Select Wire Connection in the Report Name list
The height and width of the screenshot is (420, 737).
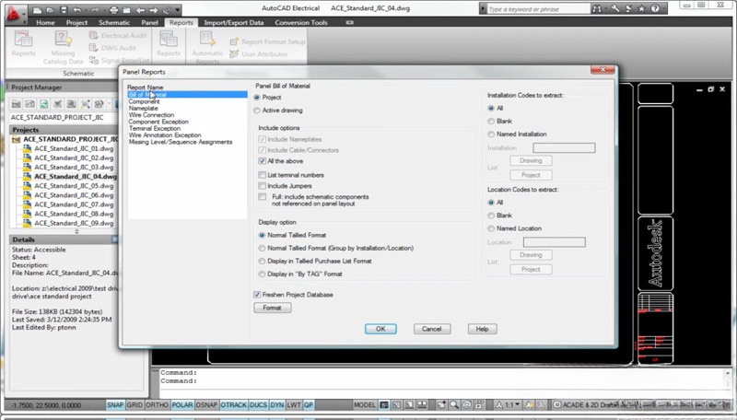151,114
